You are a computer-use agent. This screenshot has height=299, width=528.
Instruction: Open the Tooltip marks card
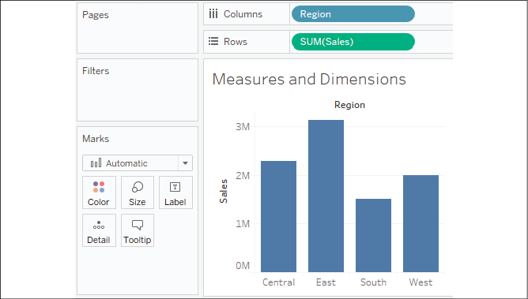[138, 230]
